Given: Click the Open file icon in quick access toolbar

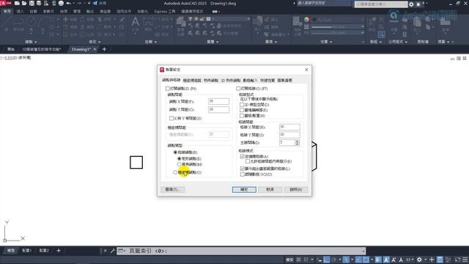Looking at the screenshot, I should (24, 3).
